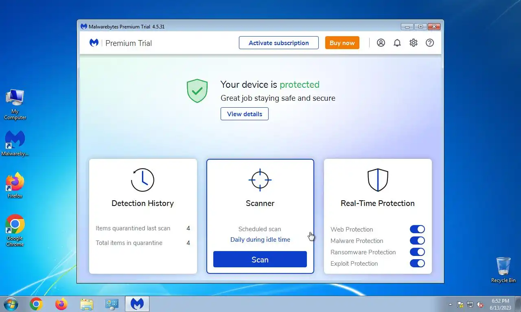Open the notifications bell
This screenshot has width=521, height=312.
[397, 43]
